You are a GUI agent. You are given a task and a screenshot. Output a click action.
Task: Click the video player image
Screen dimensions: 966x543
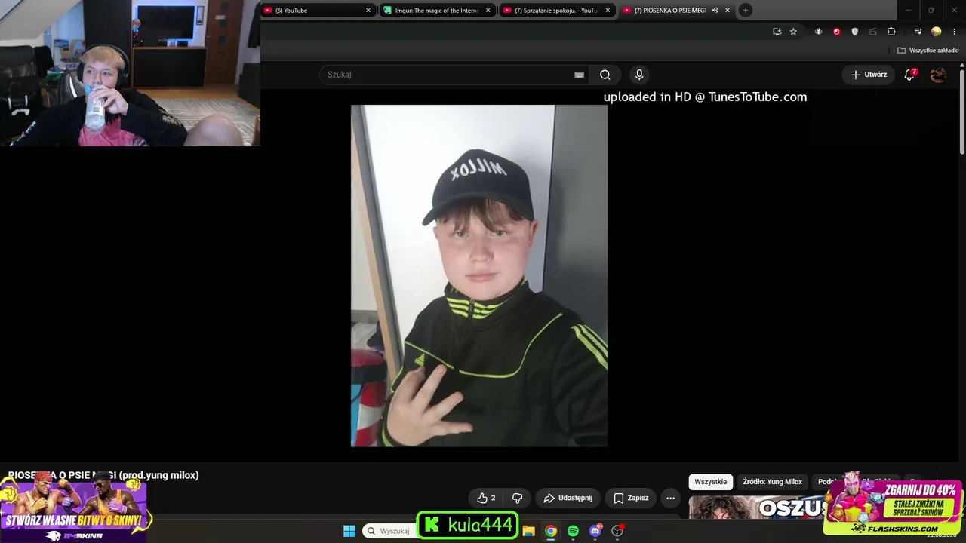(x=479, y=276)
